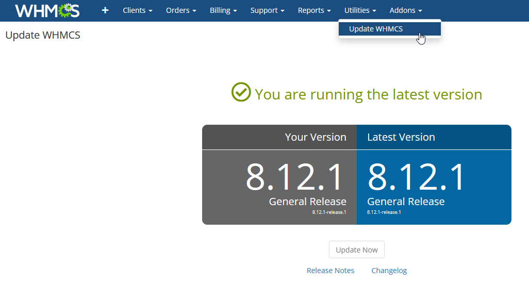Open the Changelog link
Viewport: 529px width, 285px height.
pos(389,271)
